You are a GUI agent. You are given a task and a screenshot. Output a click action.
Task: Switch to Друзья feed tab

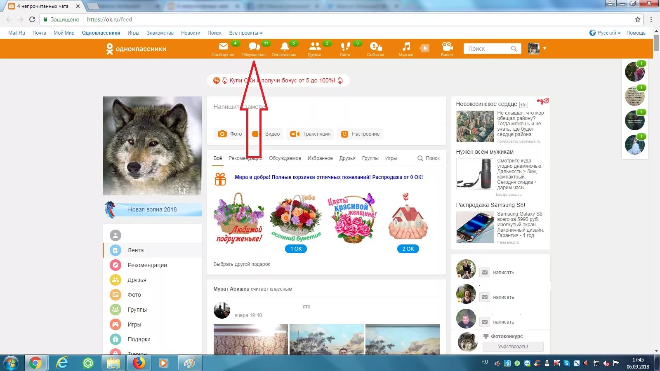(x=347, y=158)
